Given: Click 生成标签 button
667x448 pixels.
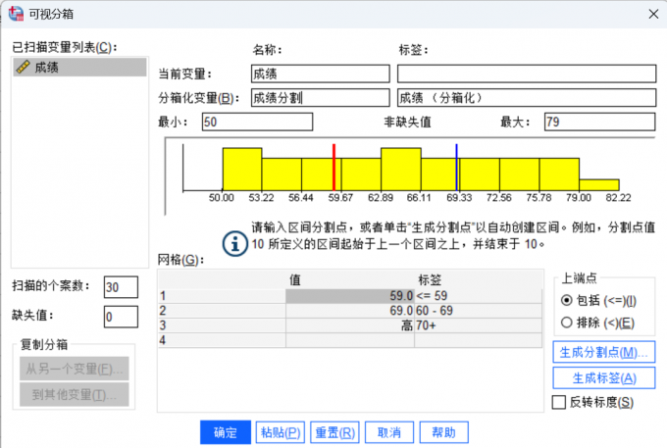Looking at the screenshot, I should [603, 377].
